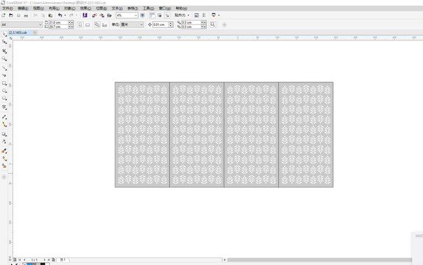Toggle treat as filled option
Screen dimensions: 423x265
(x=213, y=25)
